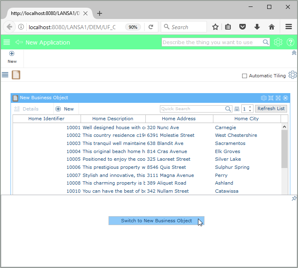298x268 pixels.
Task: Select the description starting 'This prestigious property'
Action: click(114, 167)
